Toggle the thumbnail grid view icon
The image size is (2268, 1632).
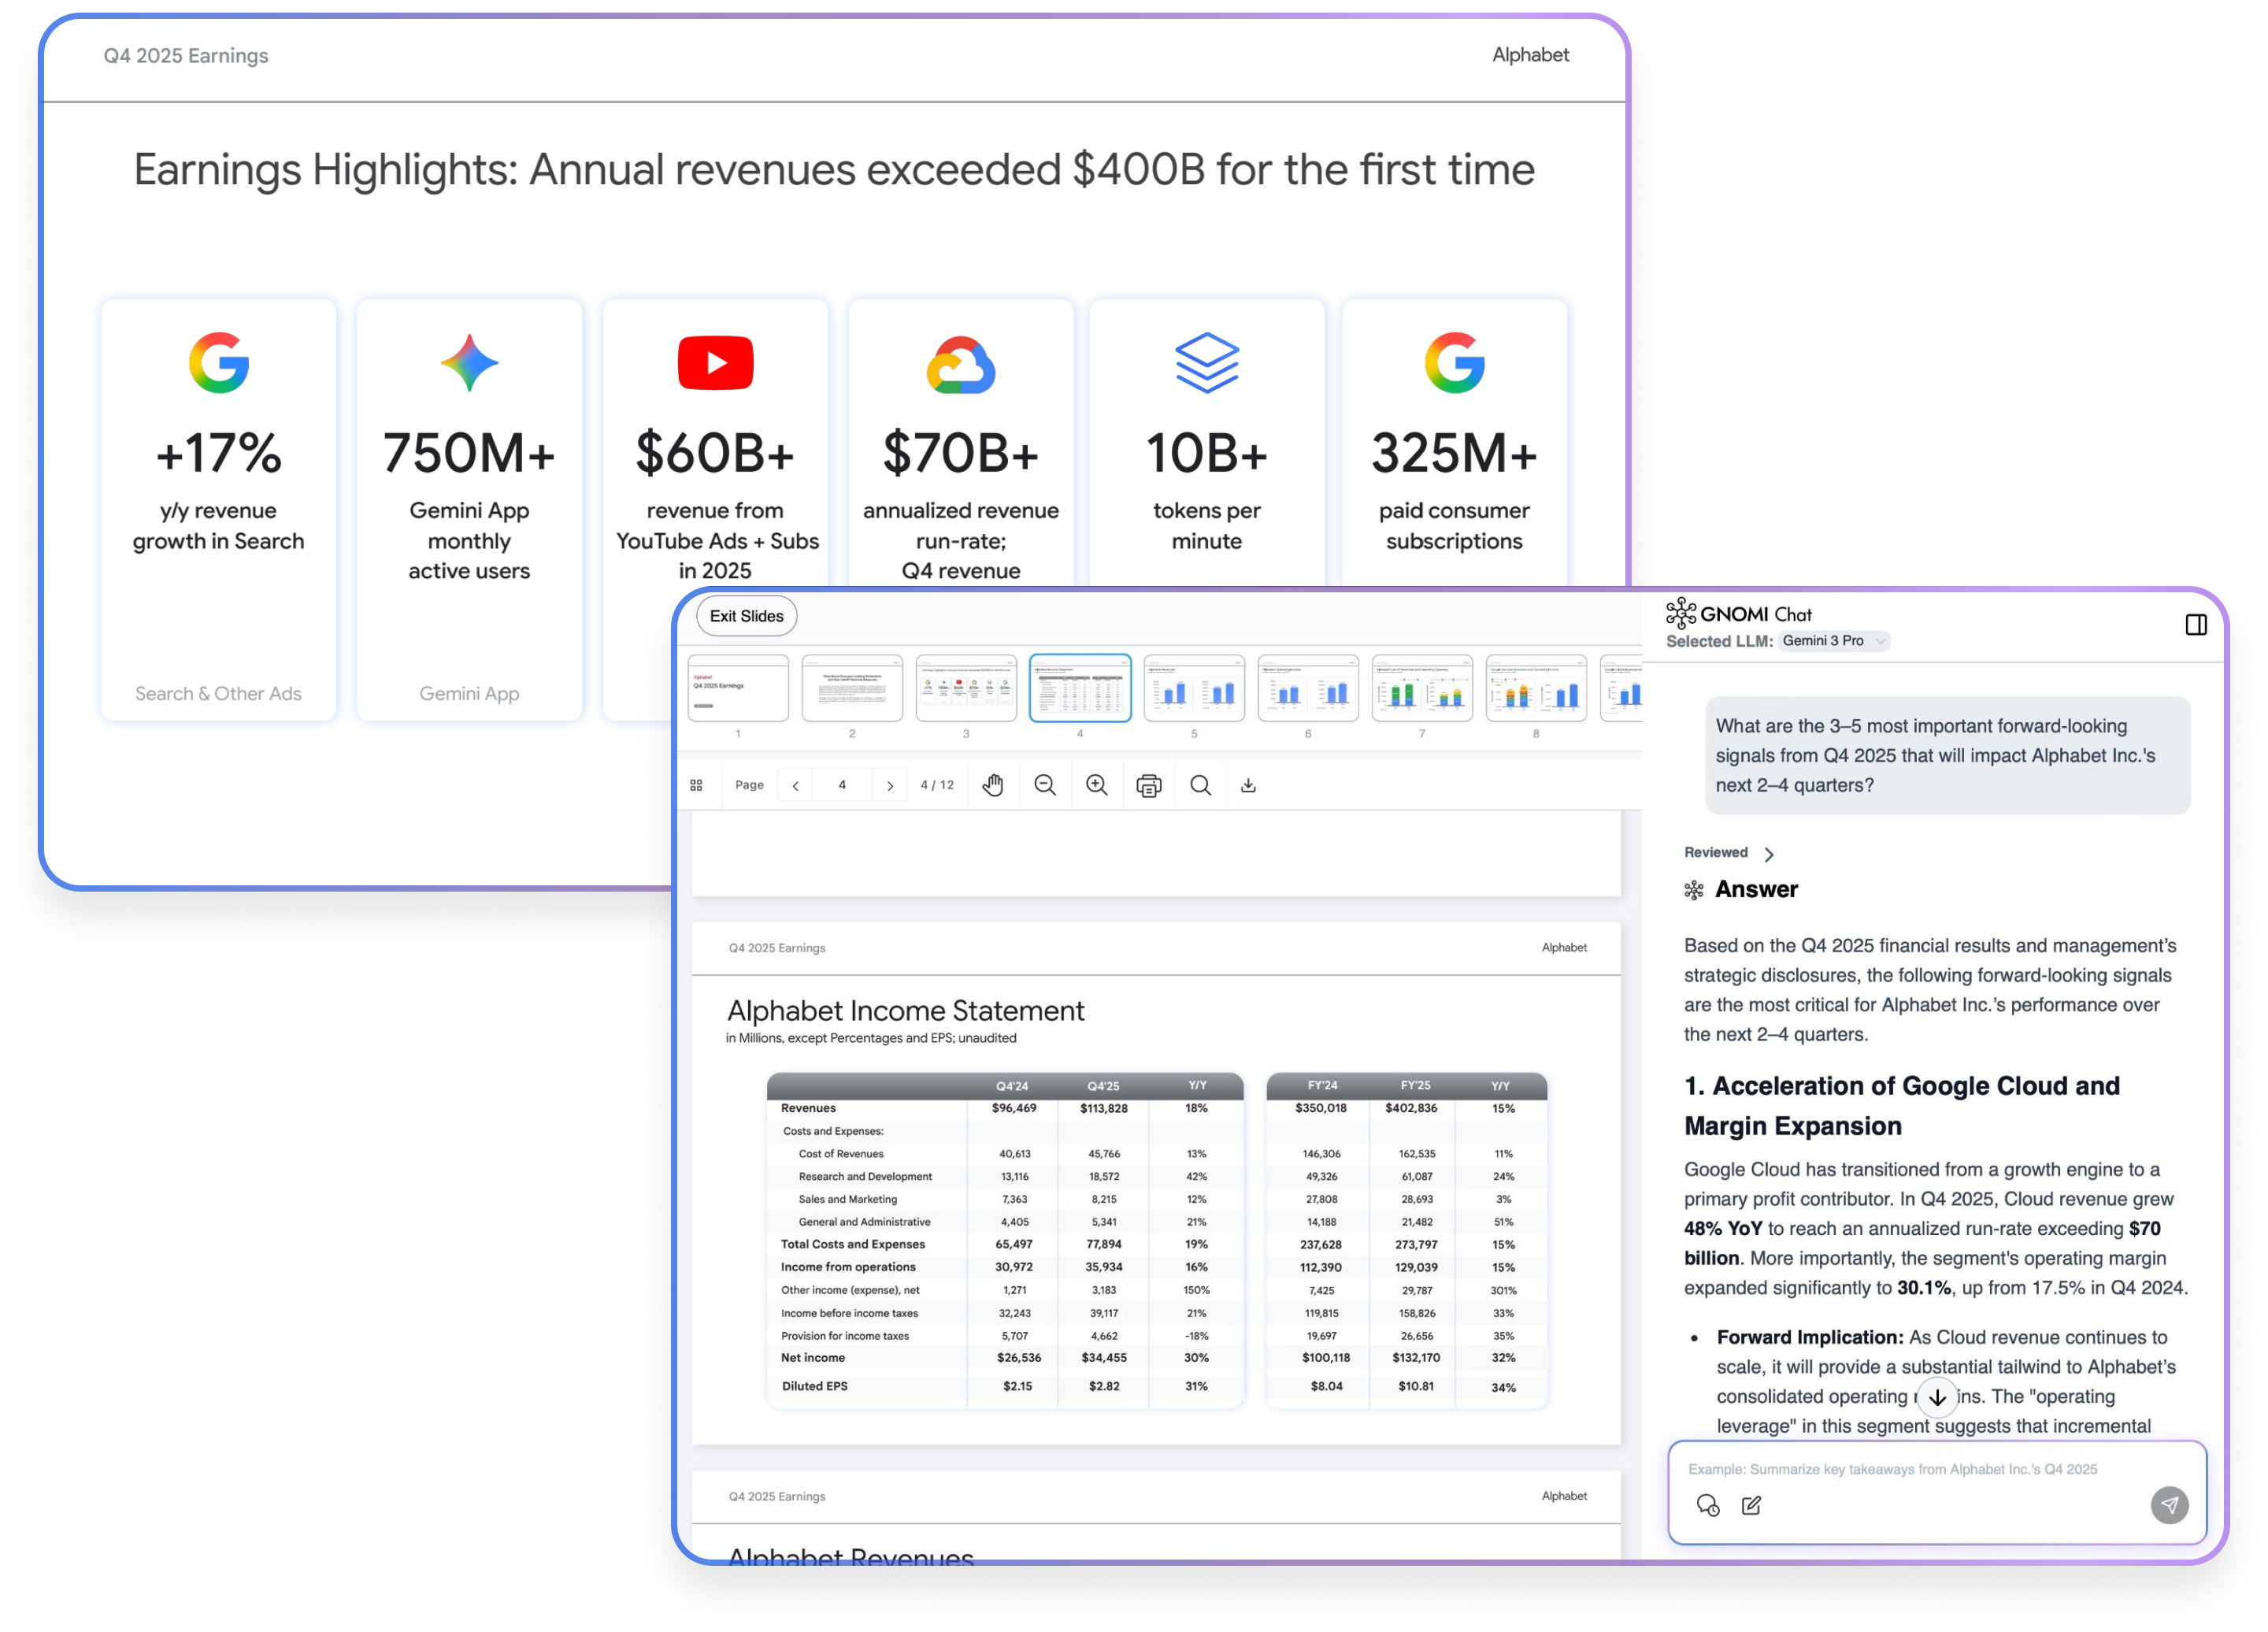pos(696,785)
